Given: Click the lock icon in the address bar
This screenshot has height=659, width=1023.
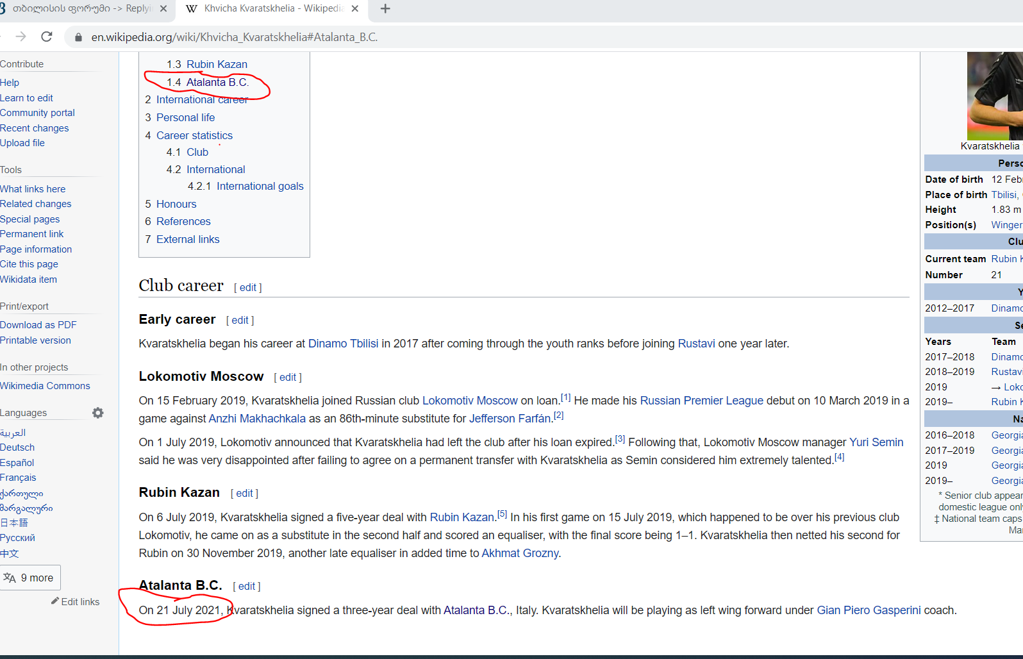Looking at the screenshot, I should (x=78, y=37).
